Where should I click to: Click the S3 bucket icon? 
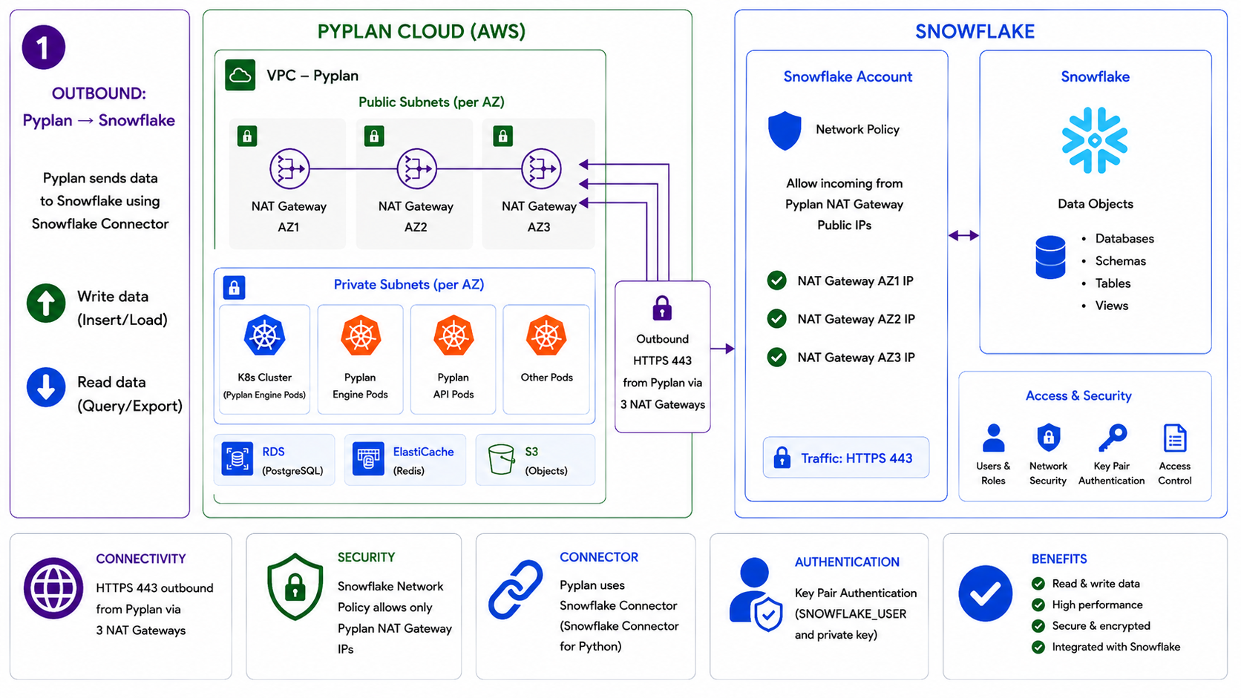coord(501,459)
